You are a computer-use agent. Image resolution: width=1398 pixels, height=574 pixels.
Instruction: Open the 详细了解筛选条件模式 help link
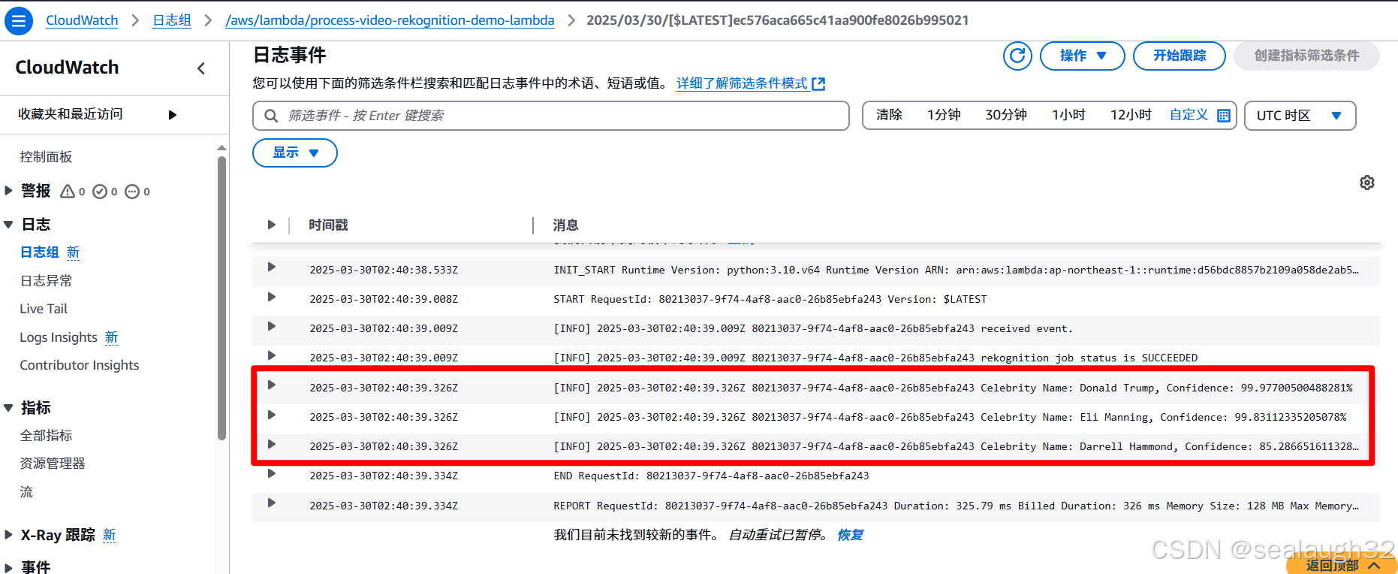click(x=742, y=83)
